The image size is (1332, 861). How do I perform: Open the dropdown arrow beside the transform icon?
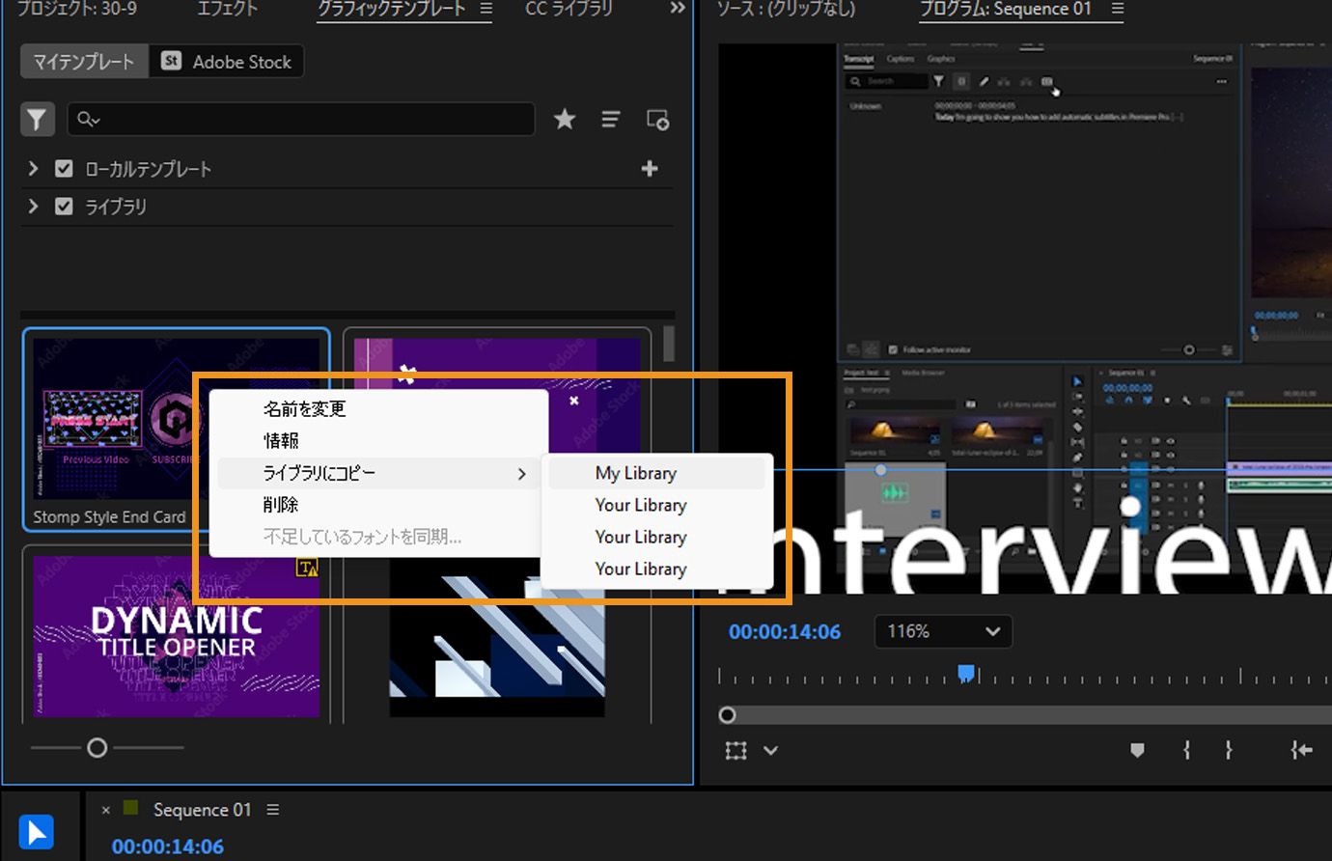(x=770, y=750)
